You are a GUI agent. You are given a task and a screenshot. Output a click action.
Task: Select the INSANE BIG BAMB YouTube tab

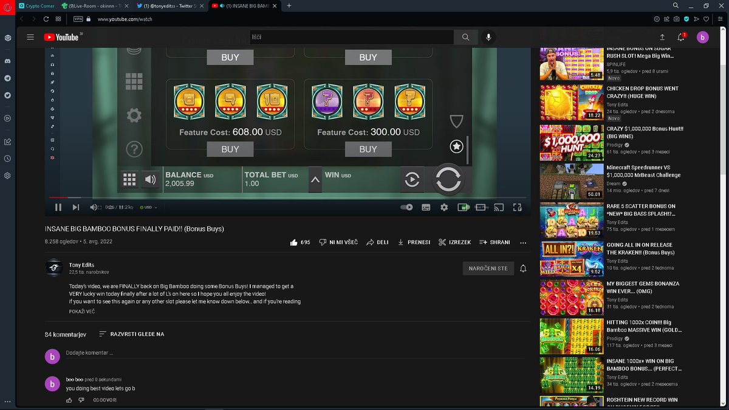(244, 5)
